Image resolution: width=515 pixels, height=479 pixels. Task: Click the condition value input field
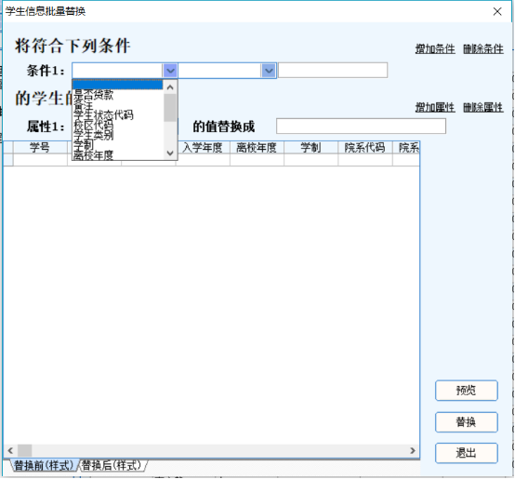click(333, 71)
